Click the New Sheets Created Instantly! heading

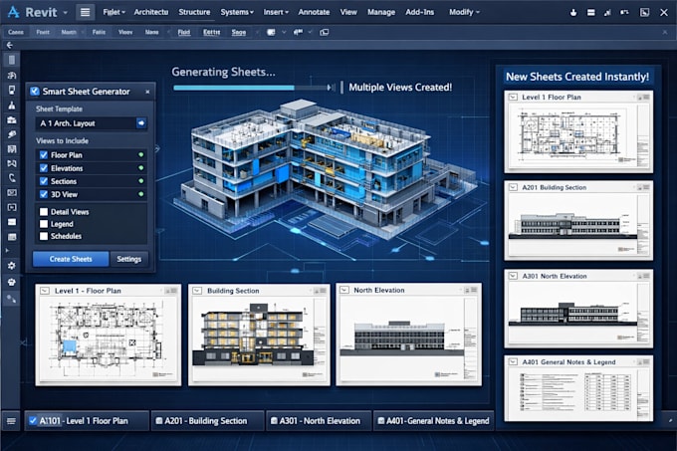click(577, 77)
